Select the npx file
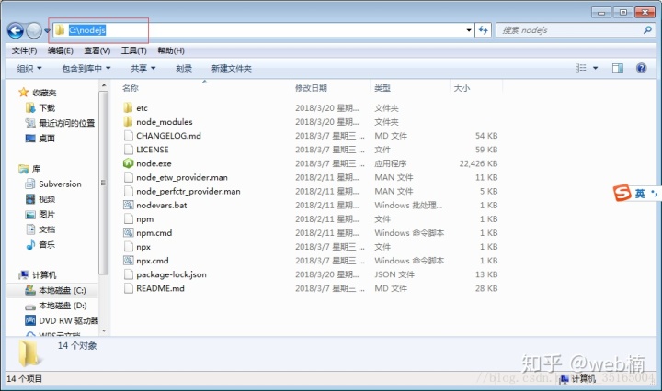Screen dimensions: 662x391 (143, 247)
